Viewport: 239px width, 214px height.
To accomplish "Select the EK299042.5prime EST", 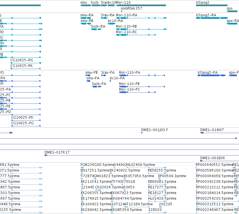I will click(82, 213).
